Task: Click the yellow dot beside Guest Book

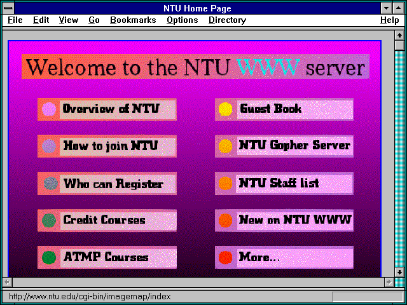Action: coord(225,109)
